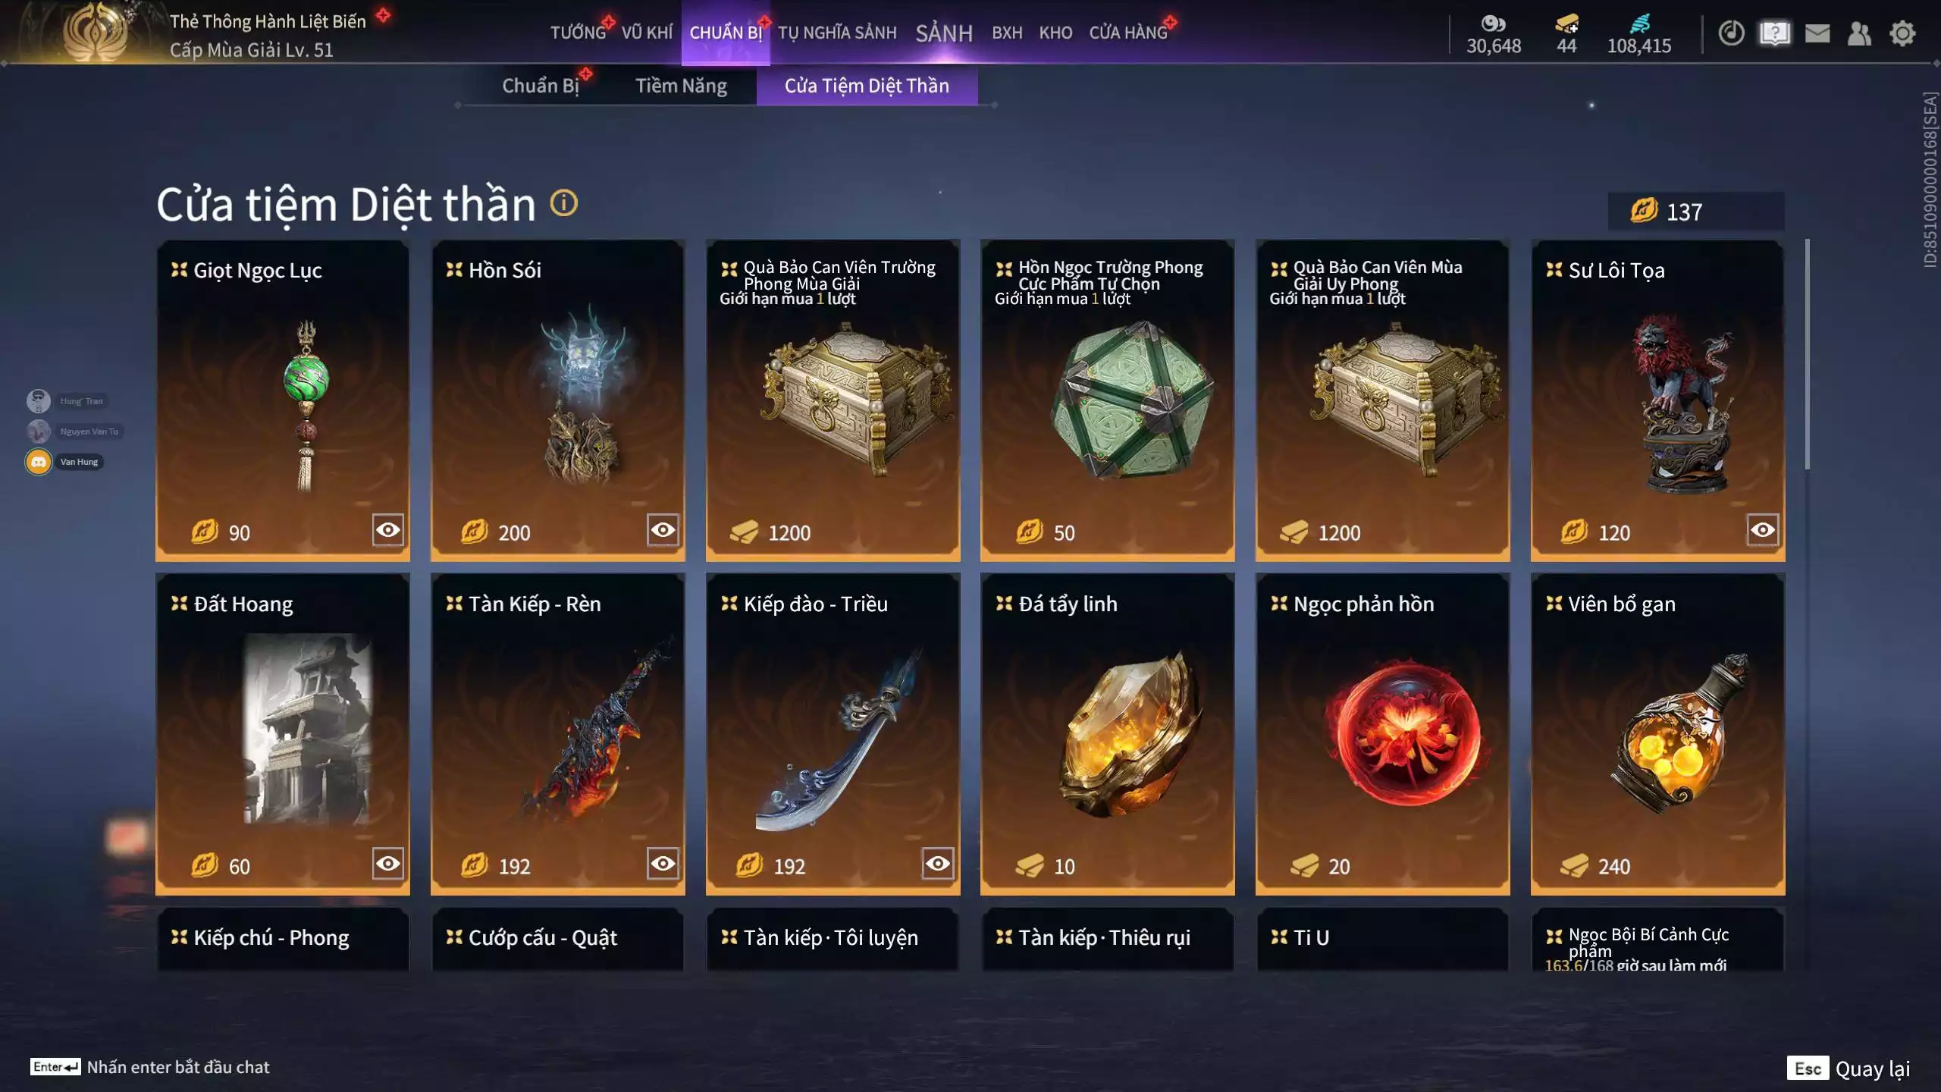Open Thẻ Thông Hành Liệt Biến pass
Screen dimensions: 1941x1092
[x=268, y=21]
